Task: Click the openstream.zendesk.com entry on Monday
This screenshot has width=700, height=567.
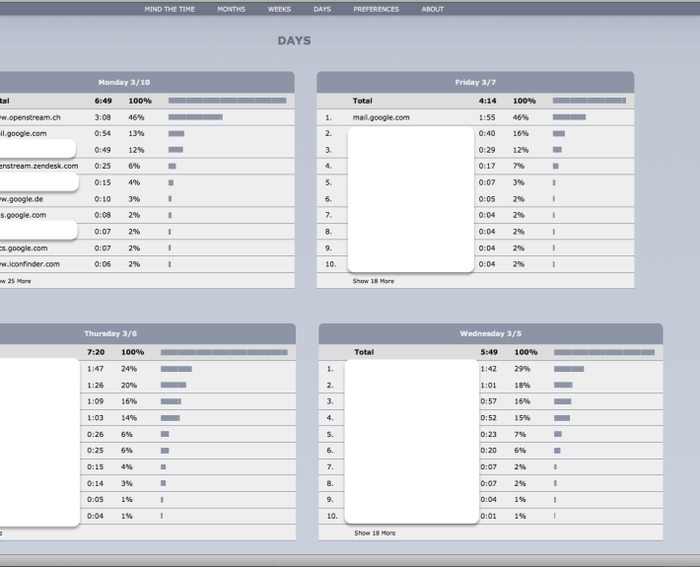Action: point(30,166)
